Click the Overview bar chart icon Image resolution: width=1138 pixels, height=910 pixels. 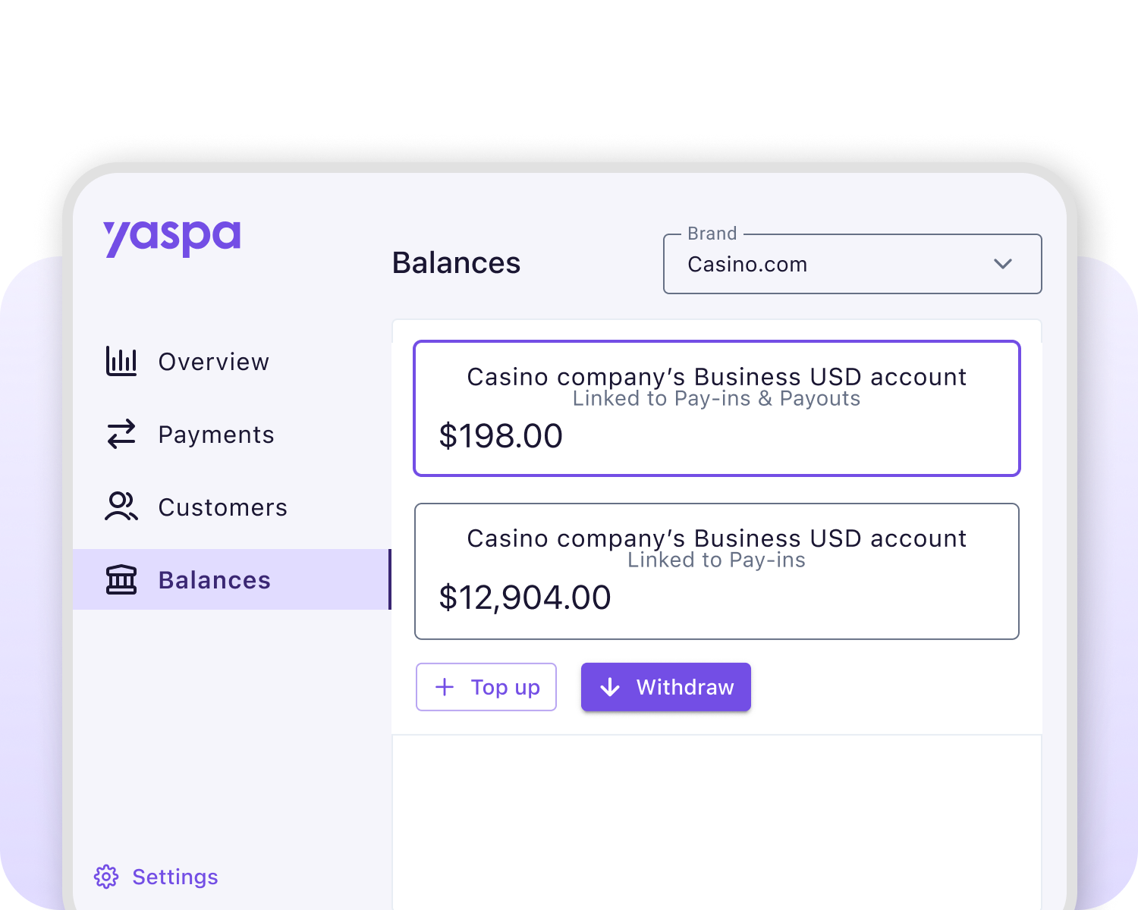pos(121,362)
